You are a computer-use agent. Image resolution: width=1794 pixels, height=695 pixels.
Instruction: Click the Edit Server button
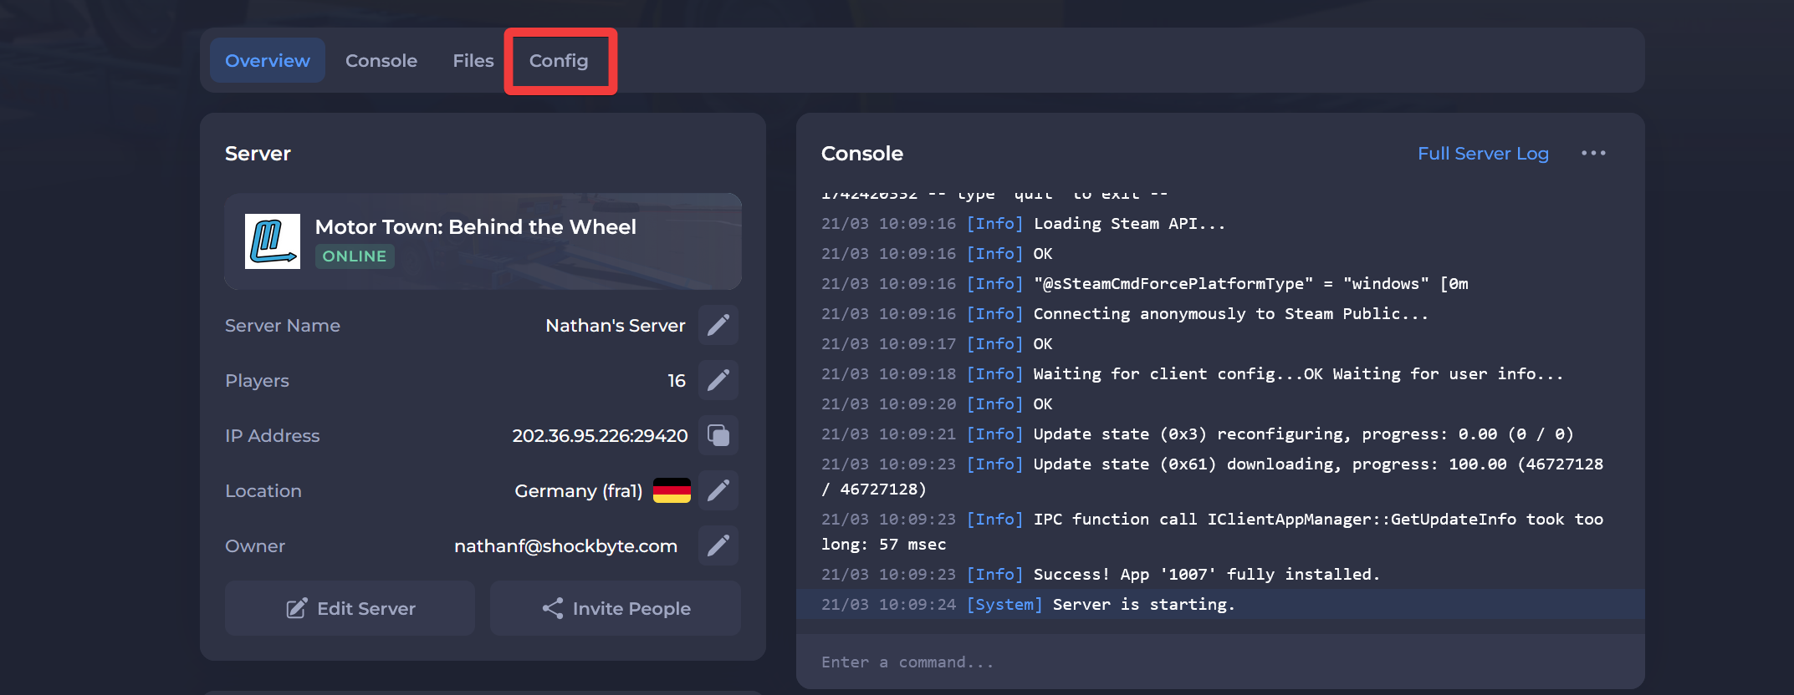click(350, 608)
